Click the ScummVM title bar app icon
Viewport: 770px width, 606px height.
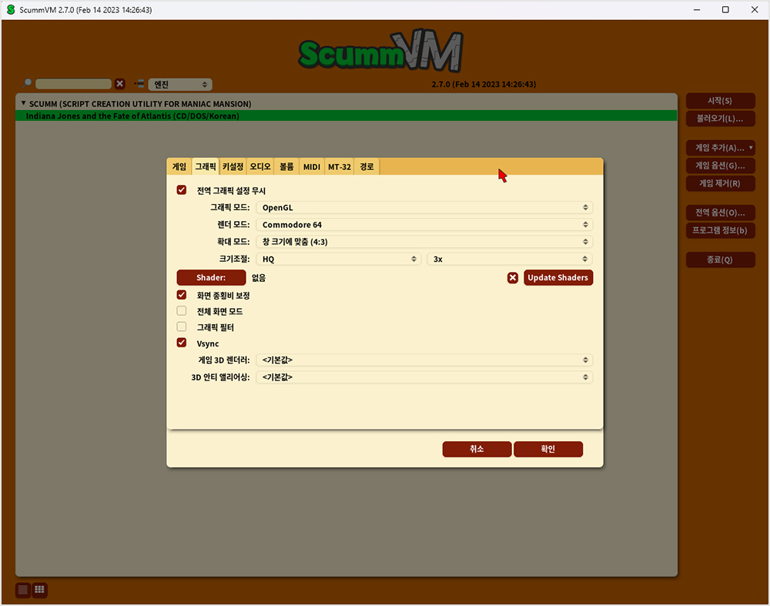point(11,10)
